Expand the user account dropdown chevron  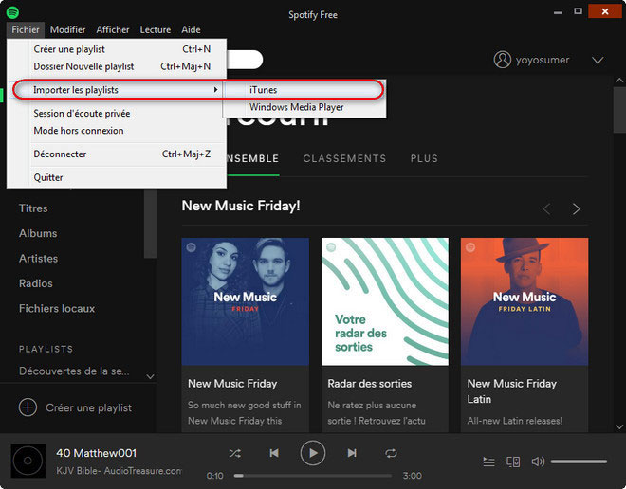598,60
